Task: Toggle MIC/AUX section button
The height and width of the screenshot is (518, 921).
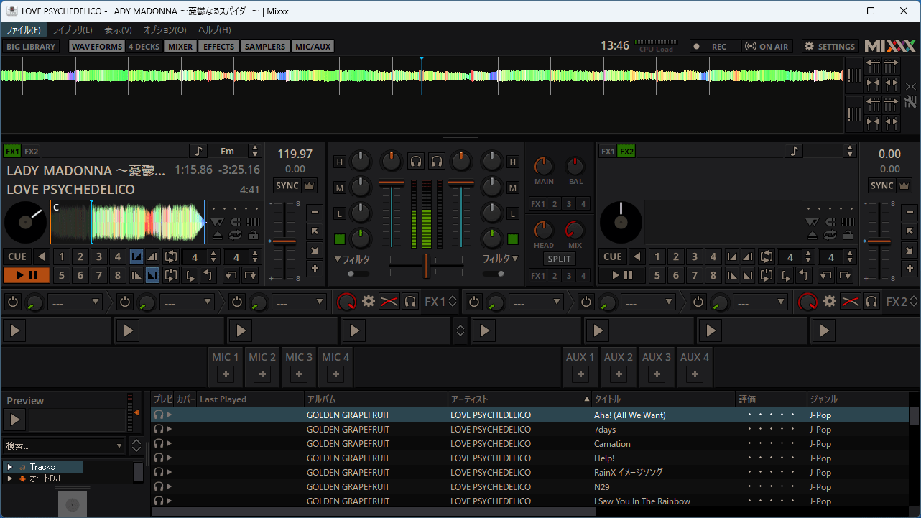Action: tap(313, 46)
